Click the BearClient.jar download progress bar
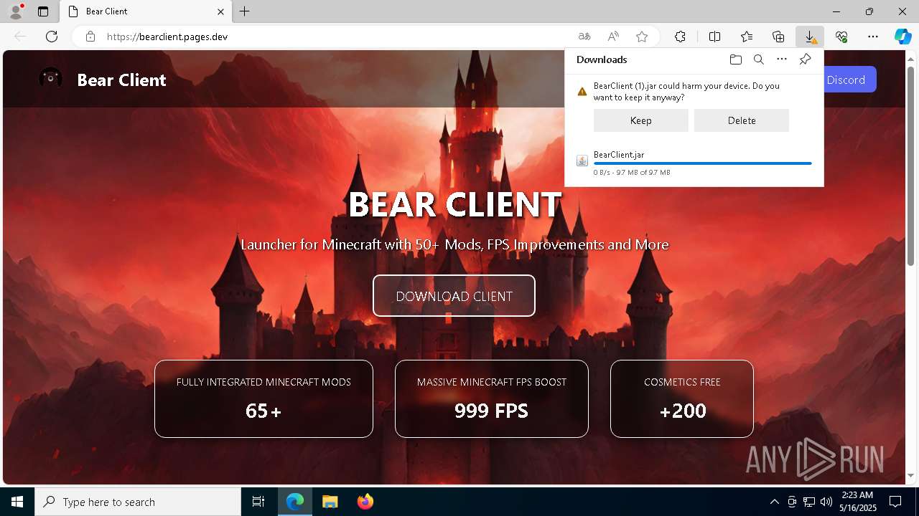Viewport: 919px width, 516px height. (x=703, y=163)
